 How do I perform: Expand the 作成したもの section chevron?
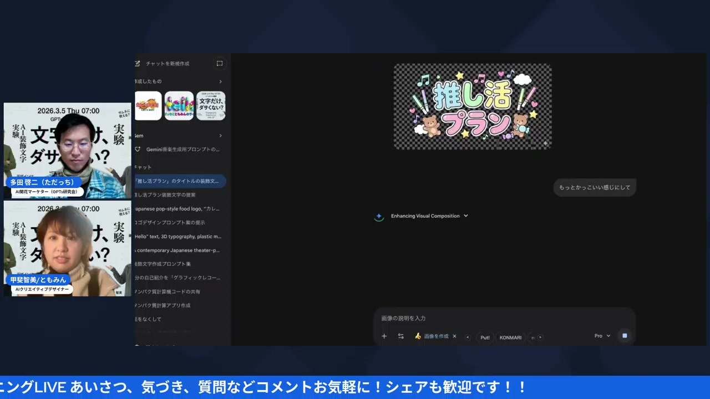coord(220,81)
